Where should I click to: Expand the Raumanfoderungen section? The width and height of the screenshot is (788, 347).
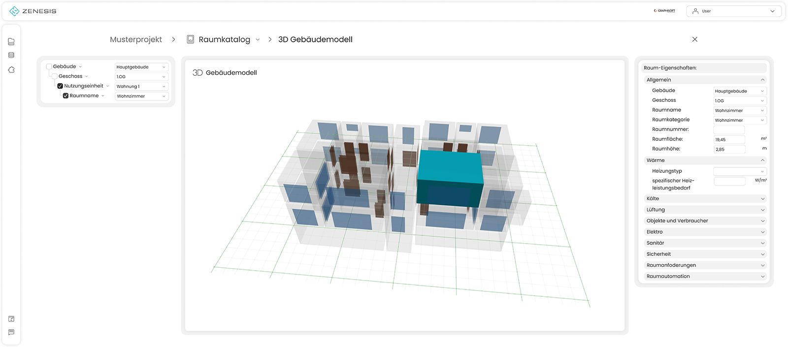point(705,265)
